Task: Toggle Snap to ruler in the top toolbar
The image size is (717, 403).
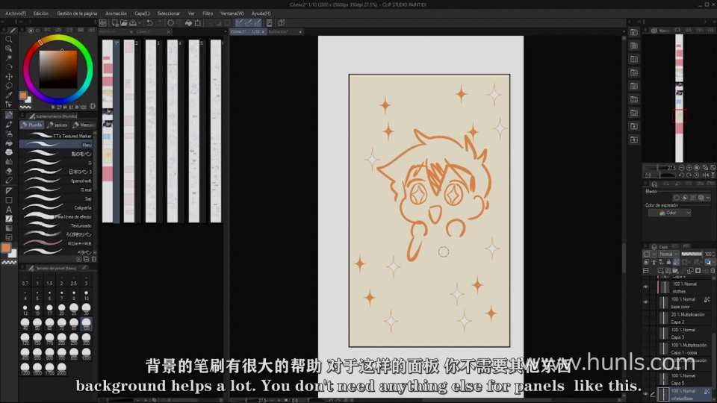Action: coord(240,23)
